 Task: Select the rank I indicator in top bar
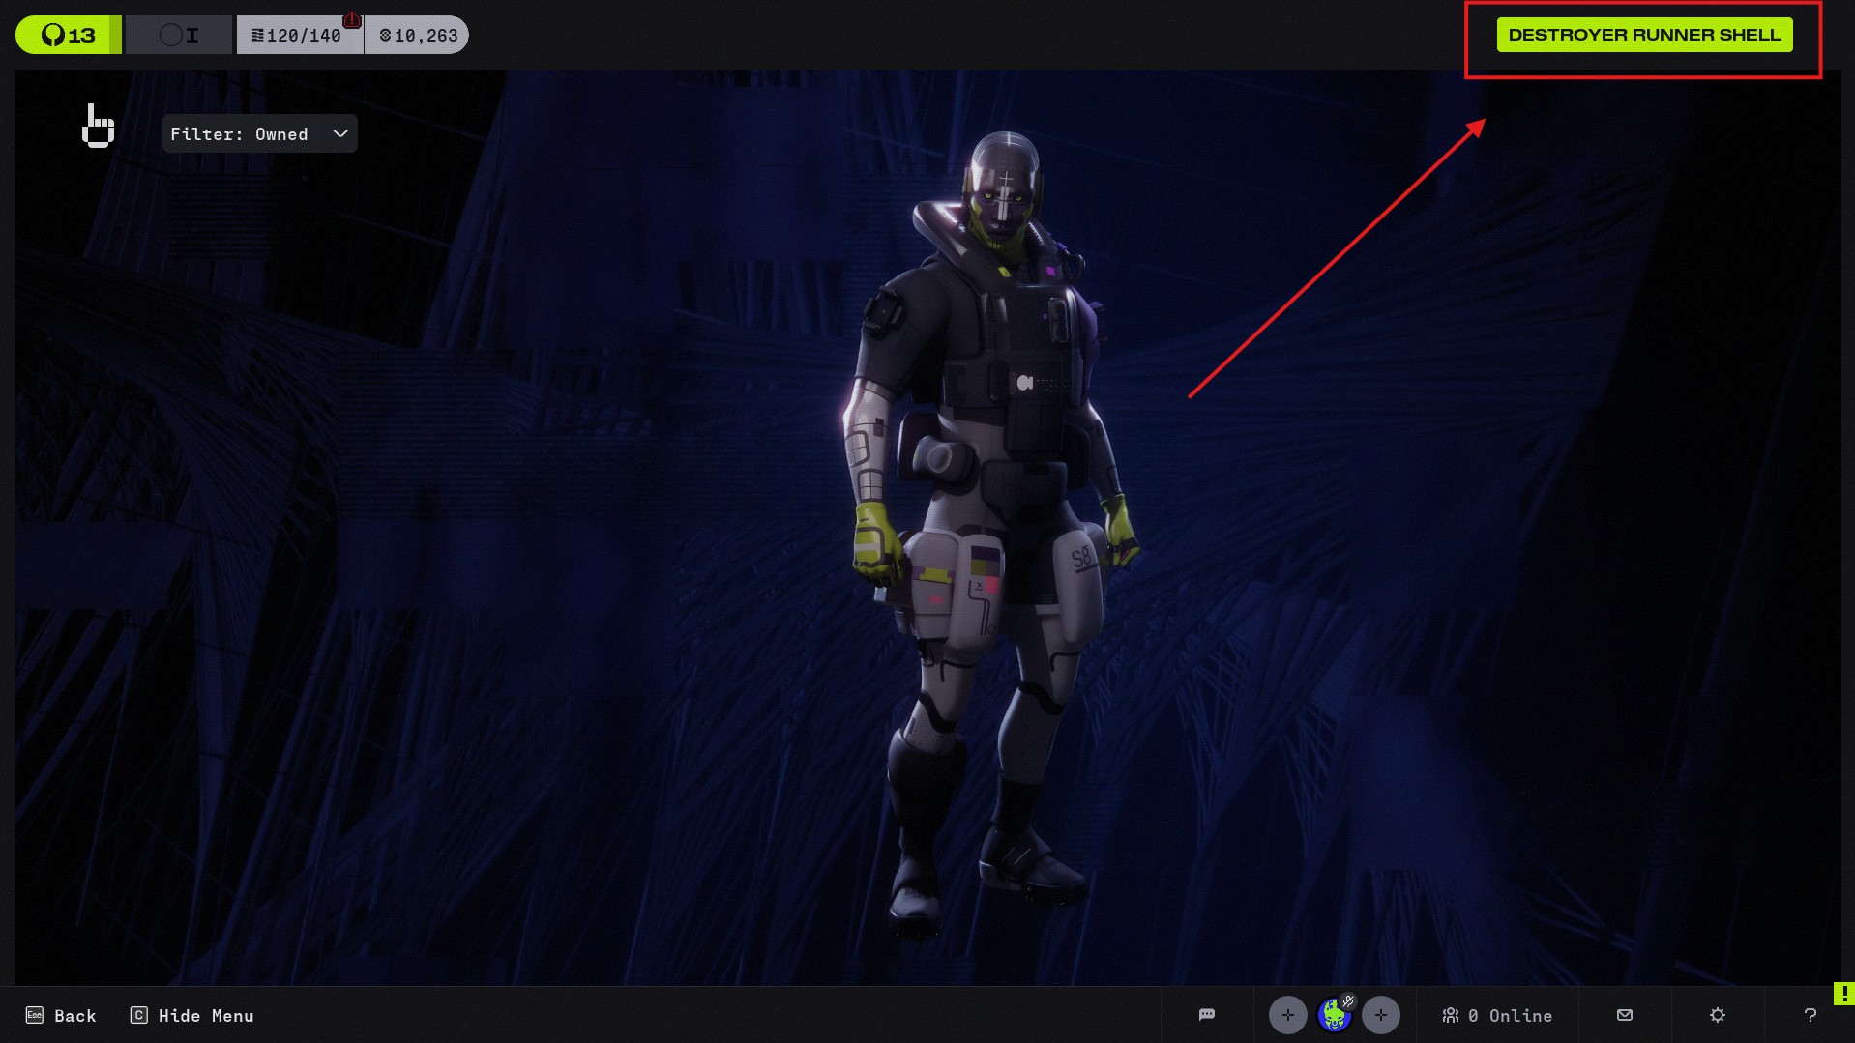point(179,36)
